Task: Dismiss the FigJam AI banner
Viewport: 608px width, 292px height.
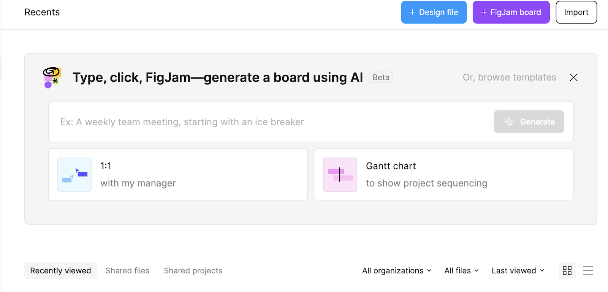Action: pos(573,77)
